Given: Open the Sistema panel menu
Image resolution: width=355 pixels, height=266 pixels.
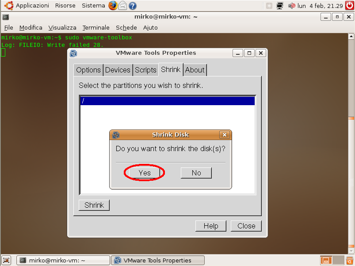Looking at the screenshot, I should pos(93,5).
